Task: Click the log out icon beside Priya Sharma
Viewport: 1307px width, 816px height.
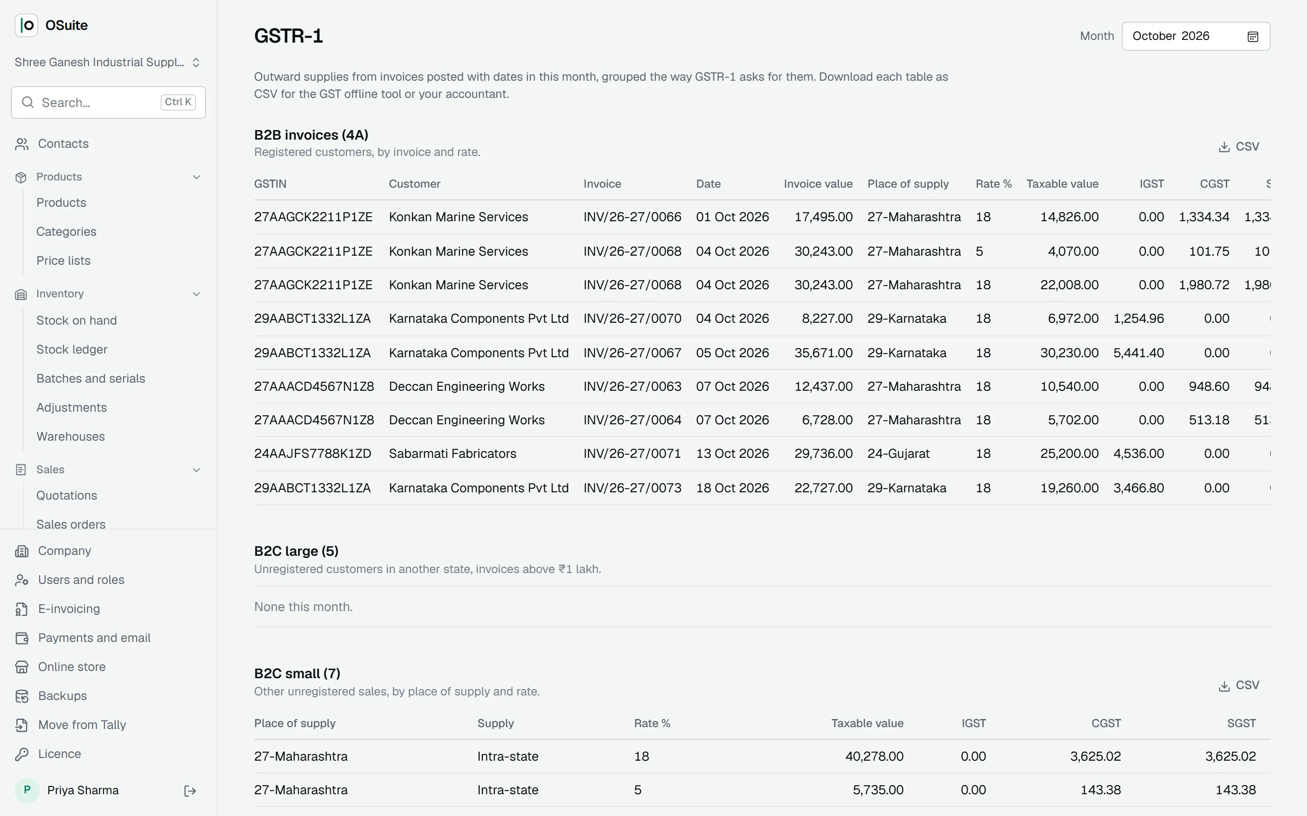Action: (x=190, y=791)
